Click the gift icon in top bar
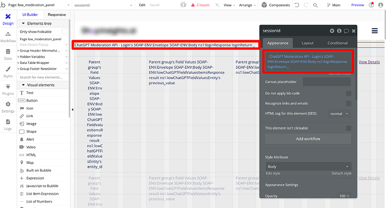 [x=183, y=4]
